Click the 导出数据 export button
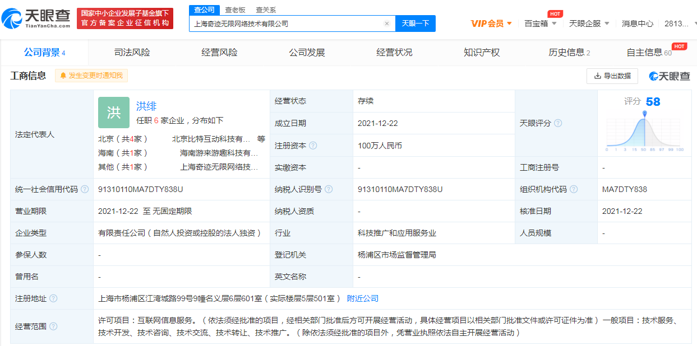This screenshot has height=346, width=697. 612,76
